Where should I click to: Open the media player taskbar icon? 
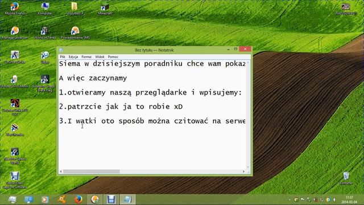pos(45,199)
